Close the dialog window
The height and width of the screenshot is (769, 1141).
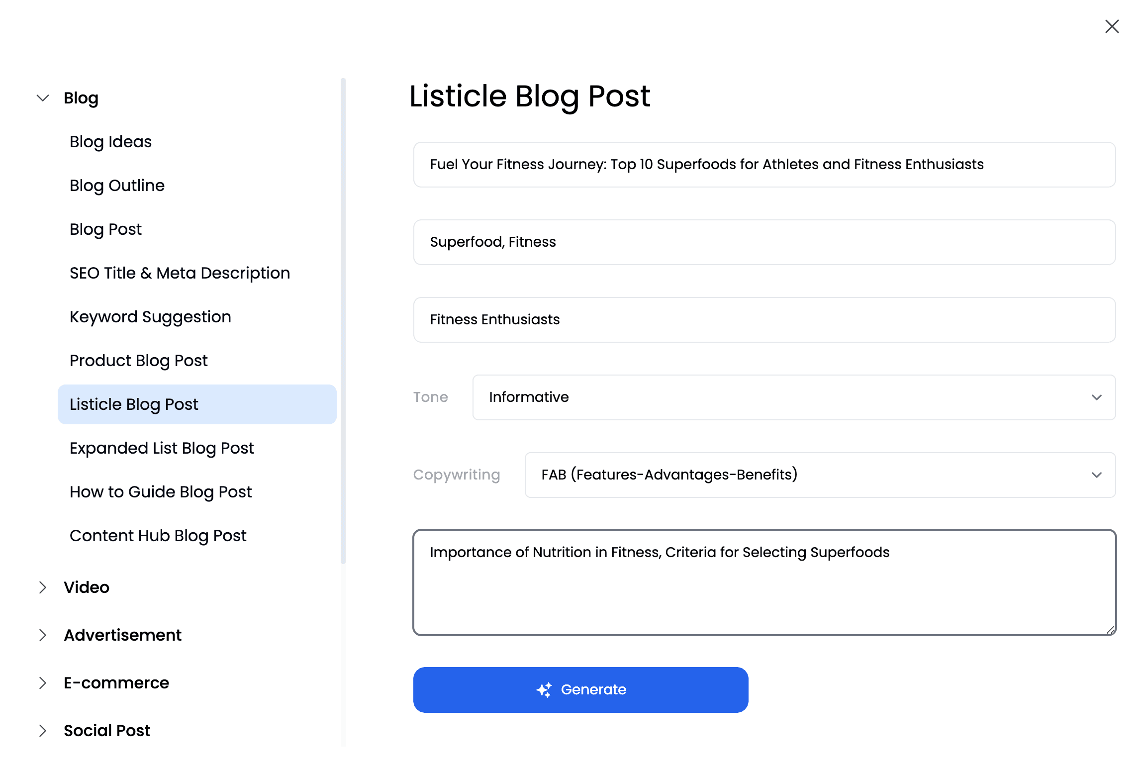[x=1113, y=26]
